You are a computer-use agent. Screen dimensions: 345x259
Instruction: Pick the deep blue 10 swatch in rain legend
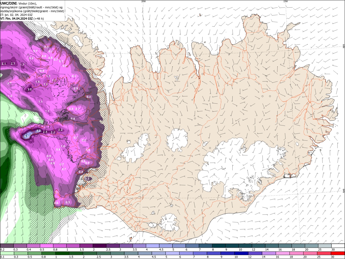tap(241, 253)
